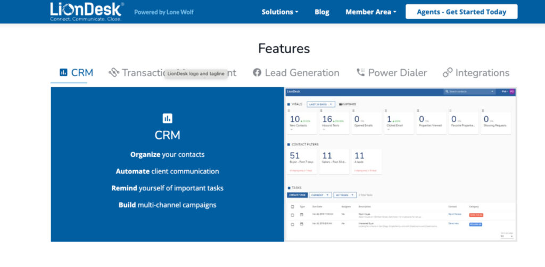Click the Due Date column header
Image resolution: width=545 pixels, height=267 pixels.
pyautogui.click(x=318, y=206)
